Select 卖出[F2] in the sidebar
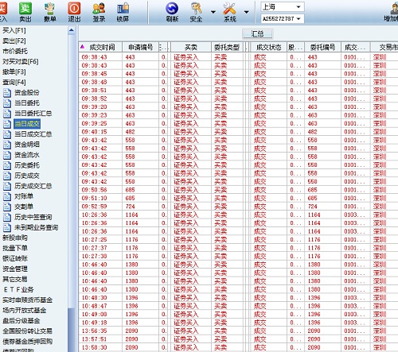 14,41
